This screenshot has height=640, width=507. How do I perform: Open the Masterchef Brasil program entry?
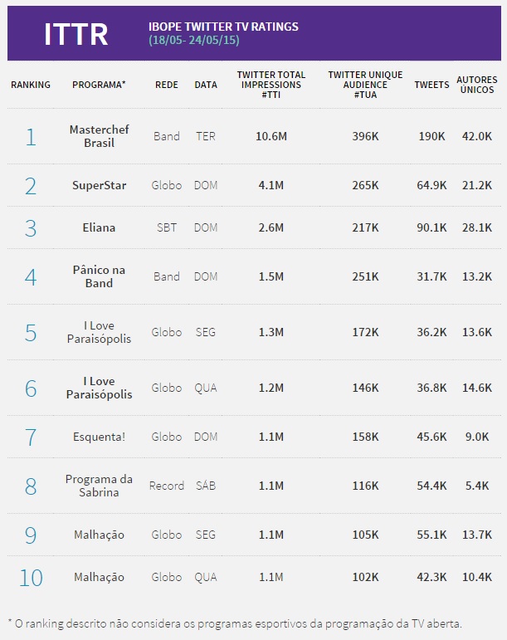(x=99, y=136)
